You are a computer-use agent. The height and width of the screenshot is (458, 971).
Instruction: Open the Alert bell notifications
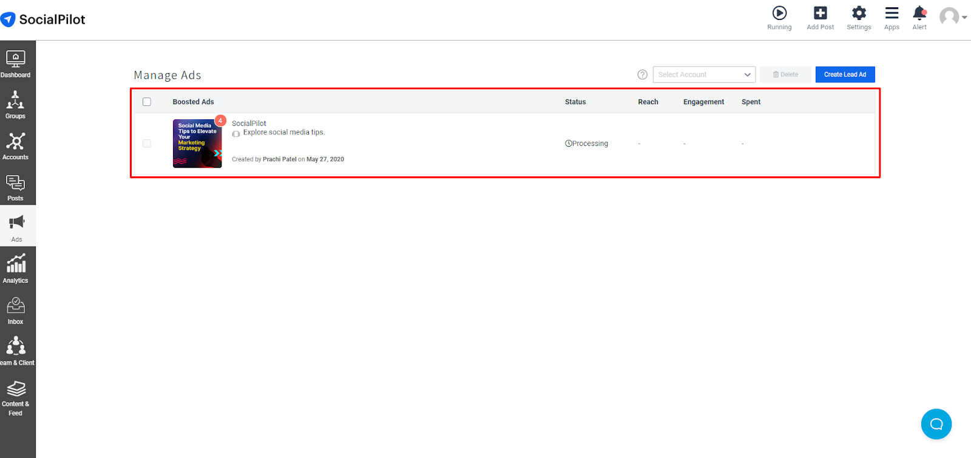(x=919, y=13)
